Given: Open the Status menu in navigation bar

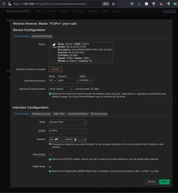Looking at the screenshot, I should click(x=39, y=11).
